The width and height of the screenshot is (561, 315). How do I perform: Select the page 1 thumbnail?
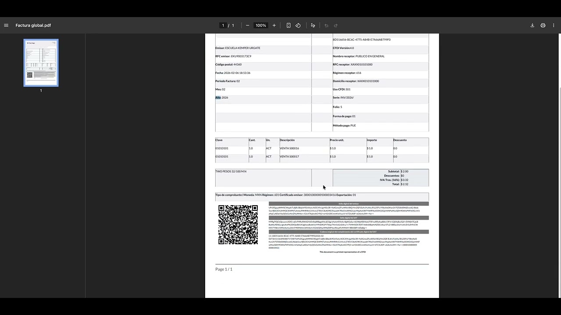[x=41, y=63]
